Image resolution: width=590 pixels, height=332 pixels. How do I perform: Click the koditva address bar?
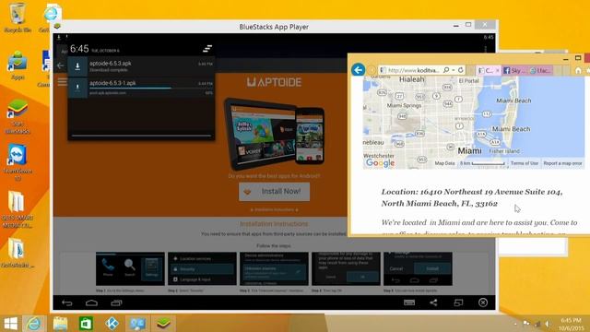tap(413, 70)
